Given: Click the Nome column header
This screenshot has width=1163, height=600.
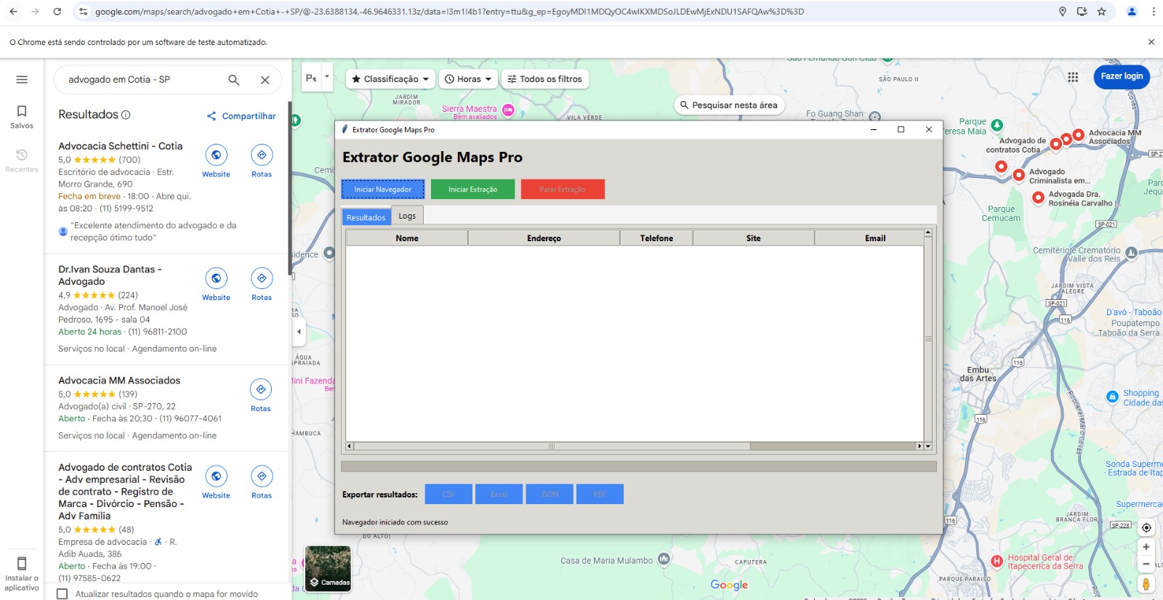Looking at the screenshot, I should point(407,238).
